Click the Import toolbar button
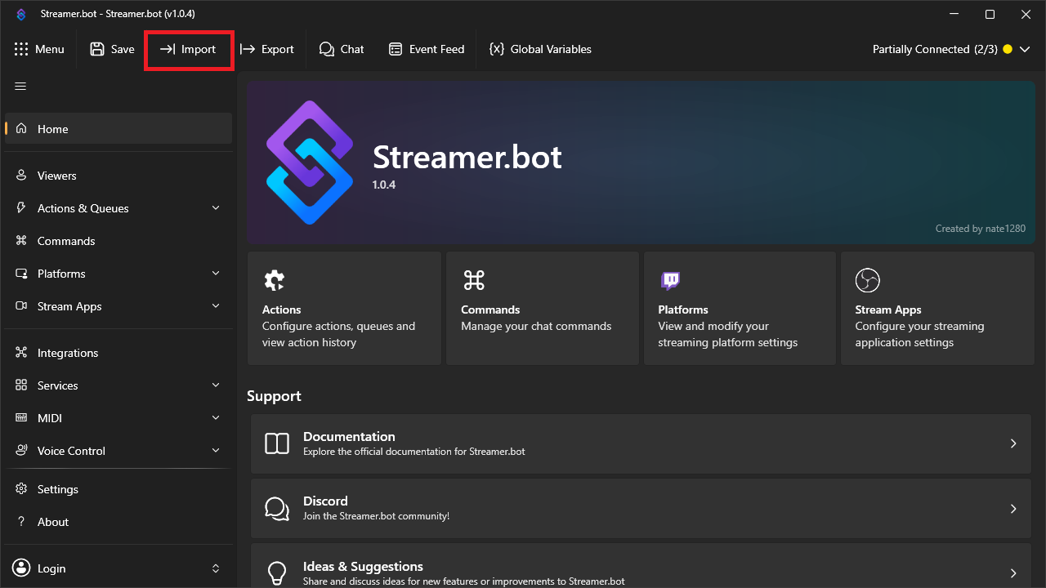1046x588 pixels. point(189,49)
